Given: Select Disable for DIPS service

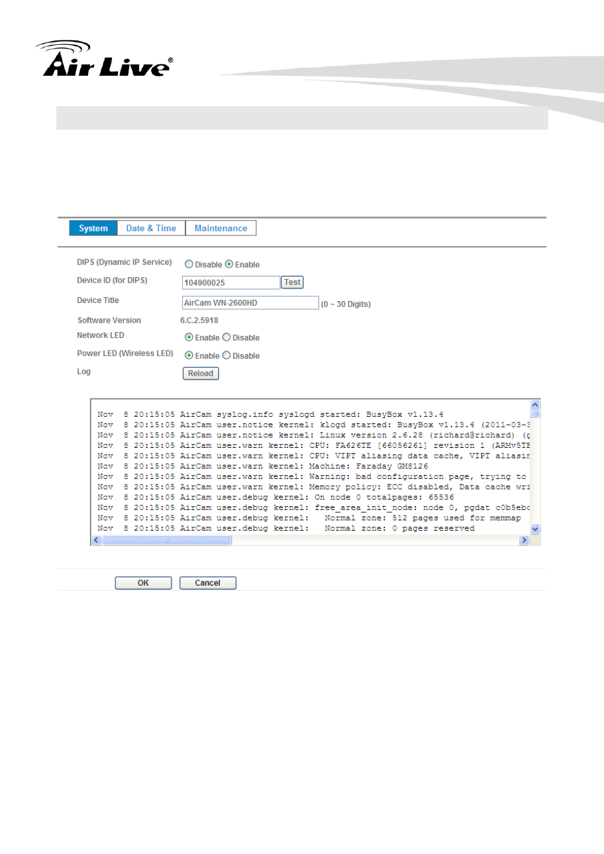Looking at the screenshot, I should (189, 264).
